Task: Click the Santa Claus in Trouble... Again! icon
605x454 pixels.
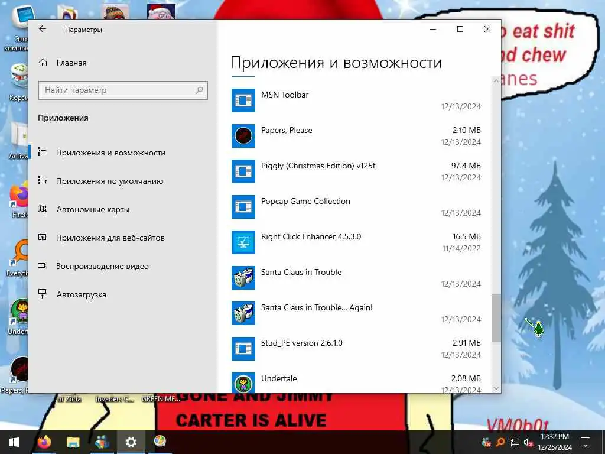Action: tap(243, 313)
